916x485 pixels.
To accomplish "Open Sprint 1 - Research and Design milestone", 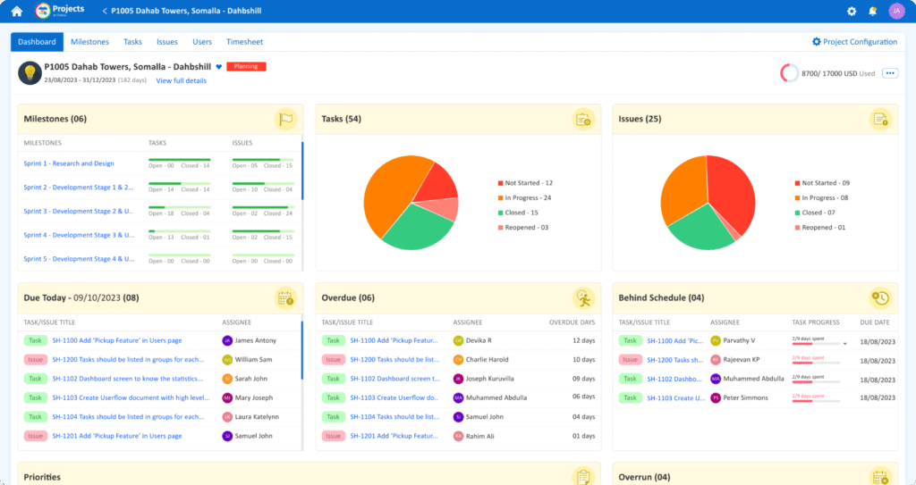I will [69, 163].
